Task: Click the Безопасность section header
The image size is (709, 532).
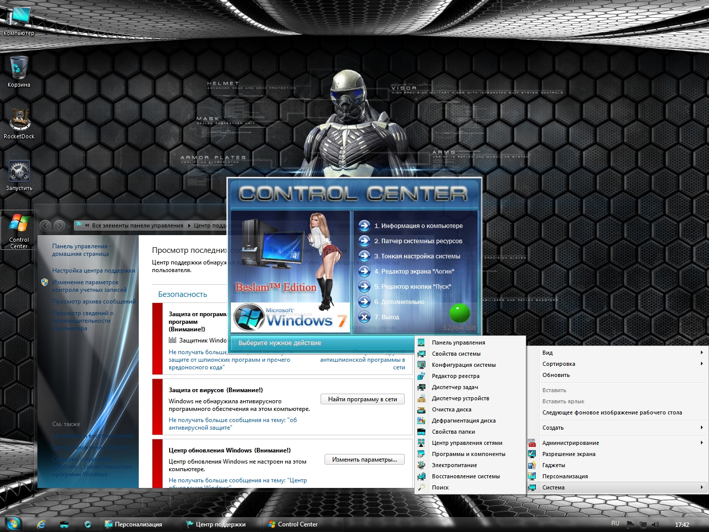Action: 182,294
